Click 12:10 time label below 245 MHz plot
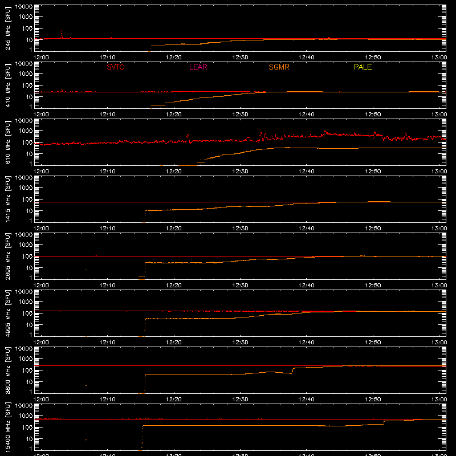The height and width of the screenshot is (456, 456). tap(107, 58)
